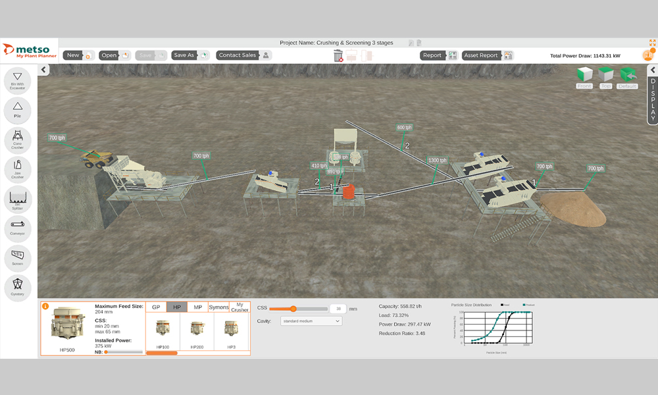
Task: Expand the Display side panel
Action: tap(653, 70)
